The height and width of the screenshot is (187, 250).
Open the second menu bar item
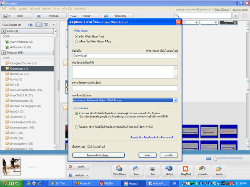coord(12,9)
